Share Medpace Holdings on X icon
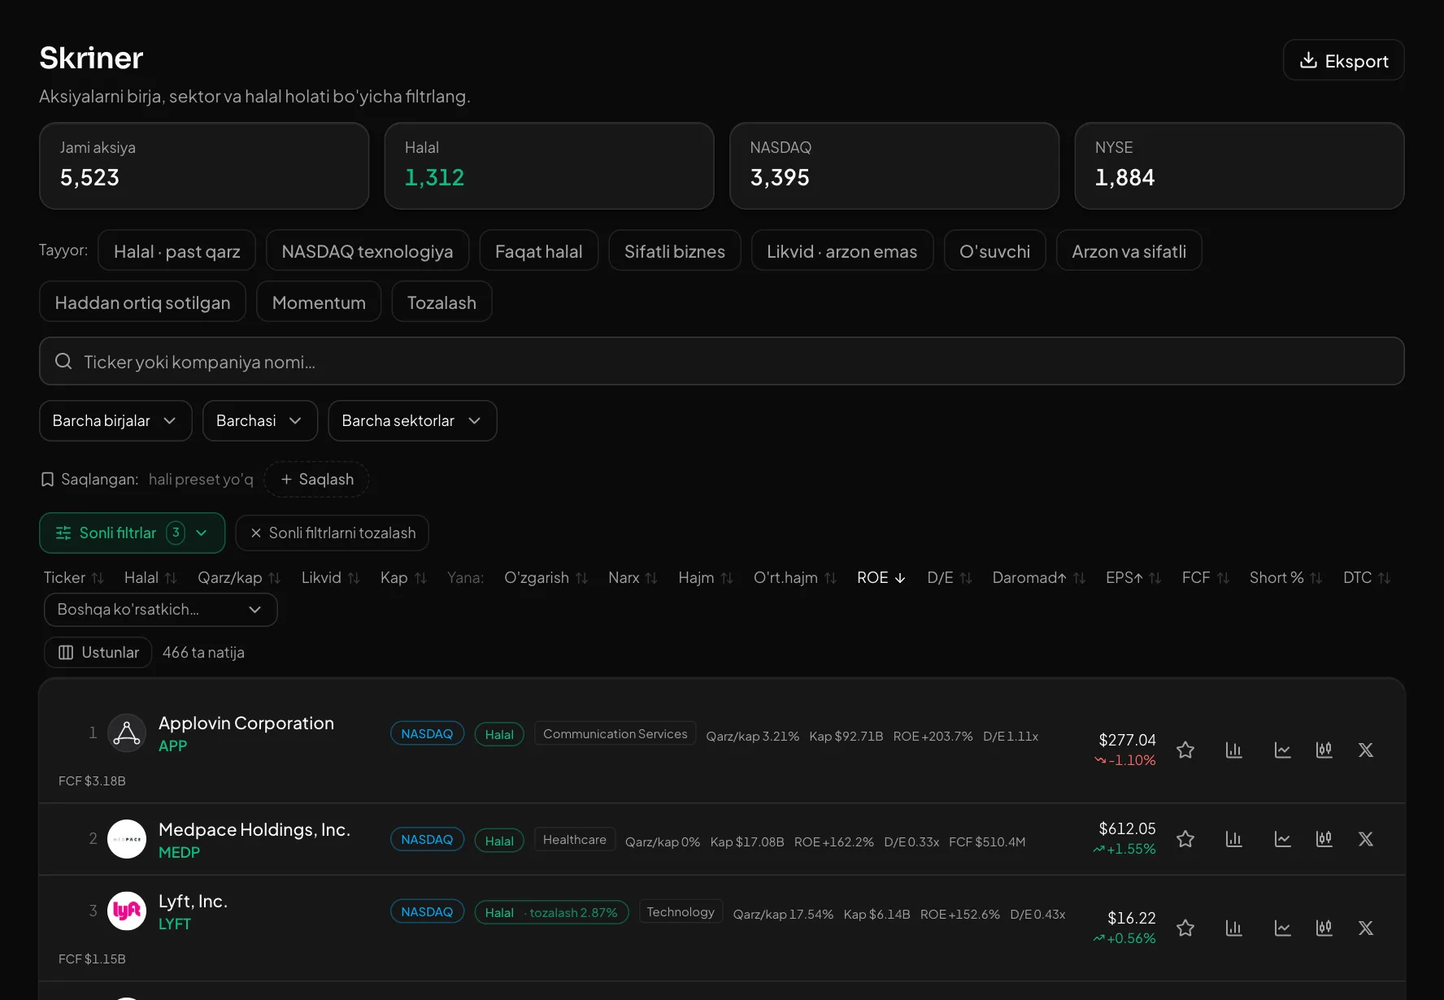Screen dimensions: 1444x1000 coord(1366,839)
